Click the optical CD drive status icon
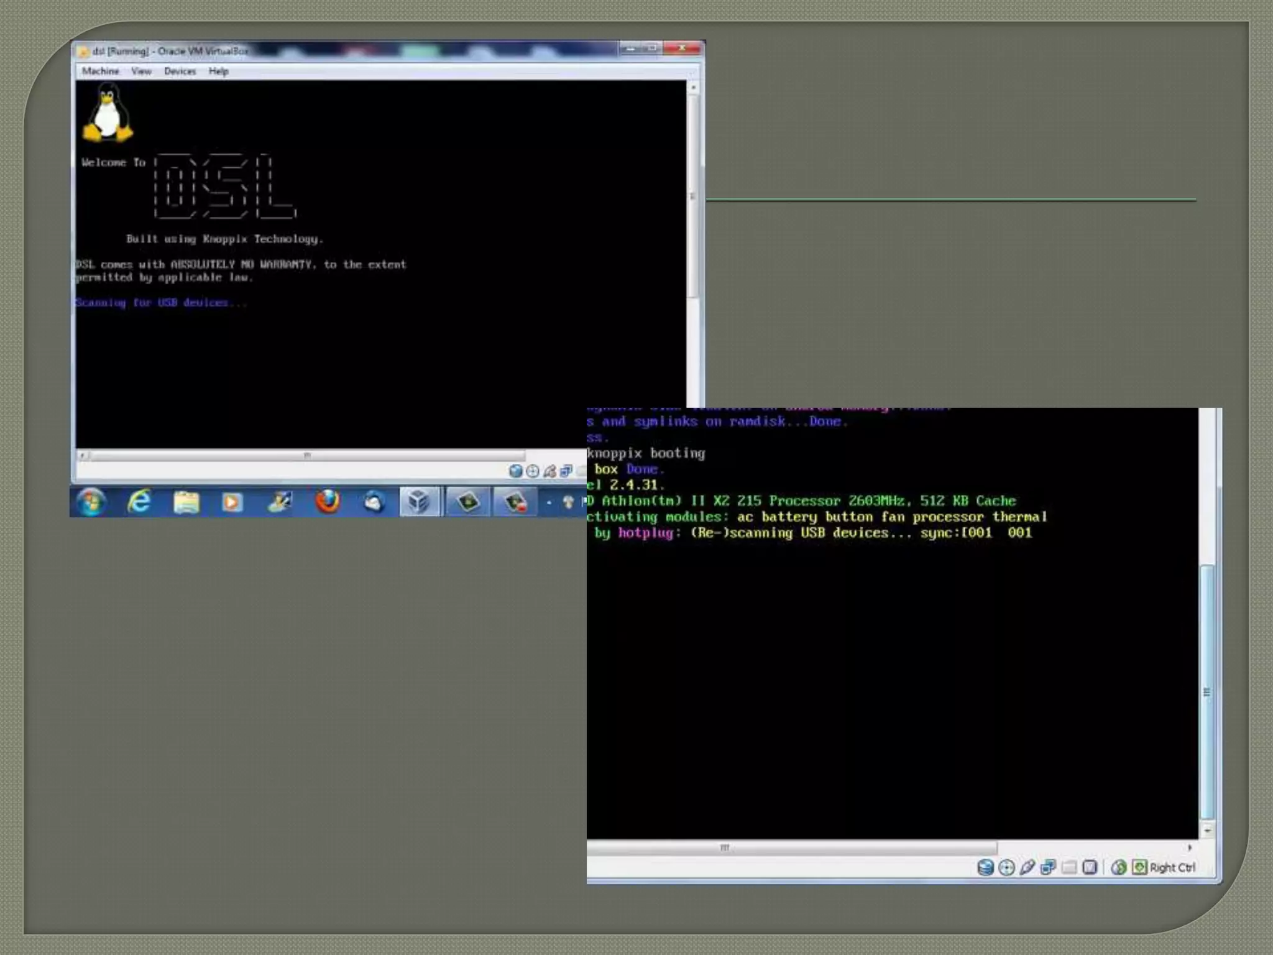Screen dimensions: 1273x955 coord(1006,867)
